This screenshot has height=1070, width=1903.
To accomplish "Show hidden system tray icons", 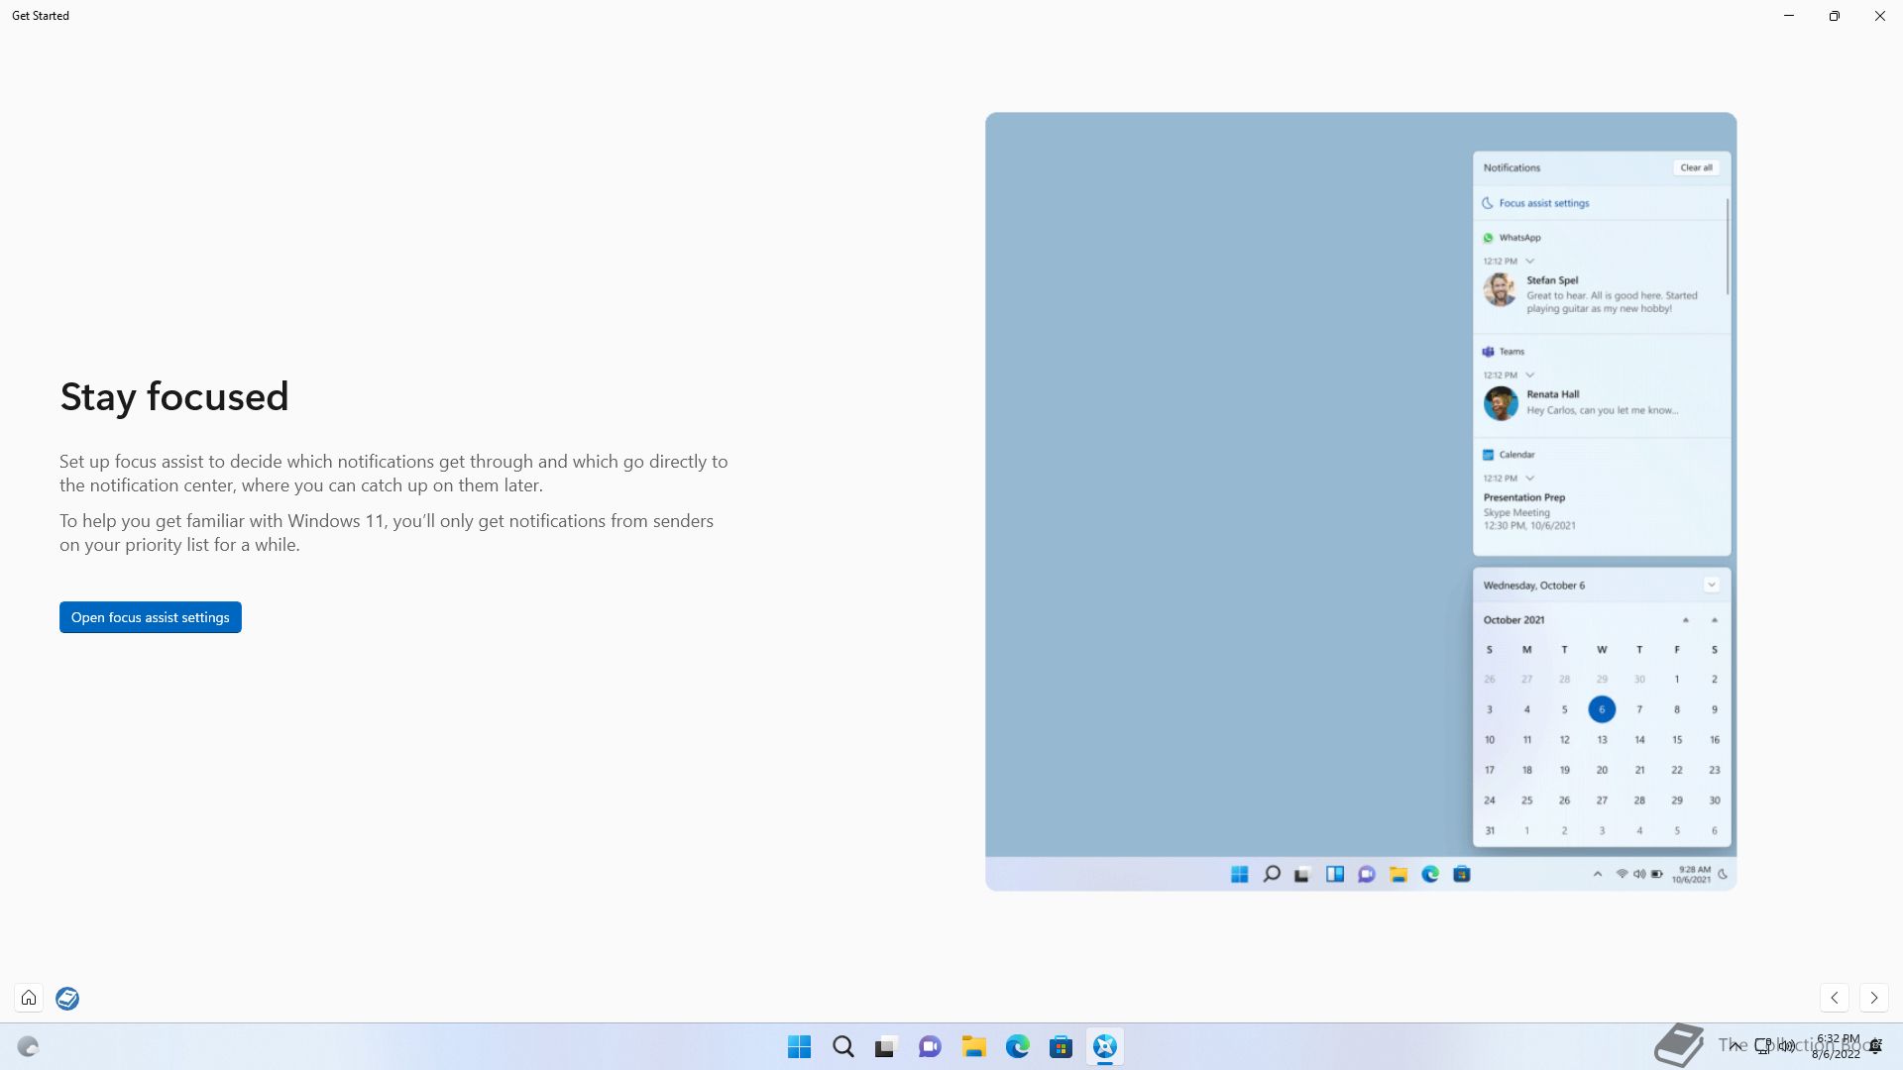I will pos(1735,1045).
